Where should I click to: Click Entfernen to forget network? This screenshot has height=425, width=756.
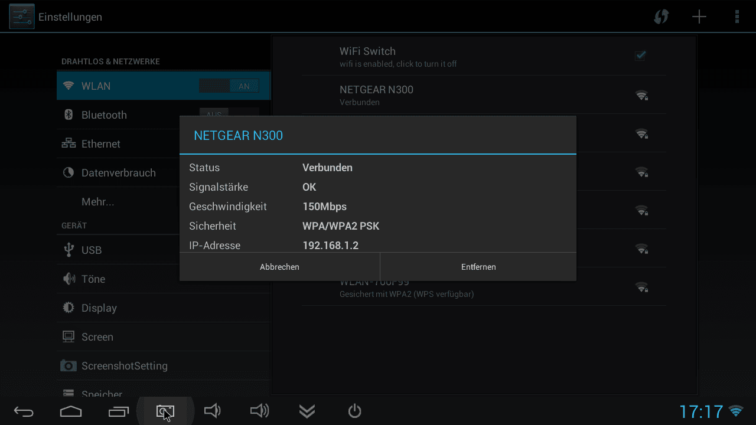click(x=478, y=267)
